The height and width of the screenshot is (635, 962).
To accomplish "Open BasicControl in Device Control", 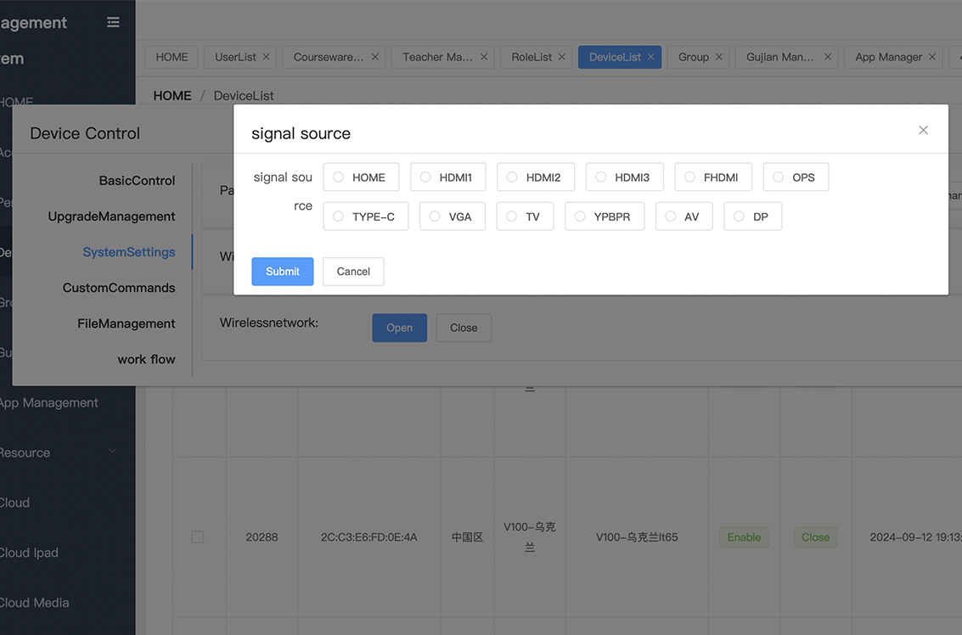I will click(137, 180).
